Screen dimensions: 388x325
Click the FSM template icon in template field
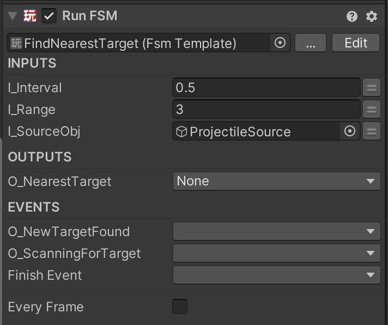(x=16, y=43)
